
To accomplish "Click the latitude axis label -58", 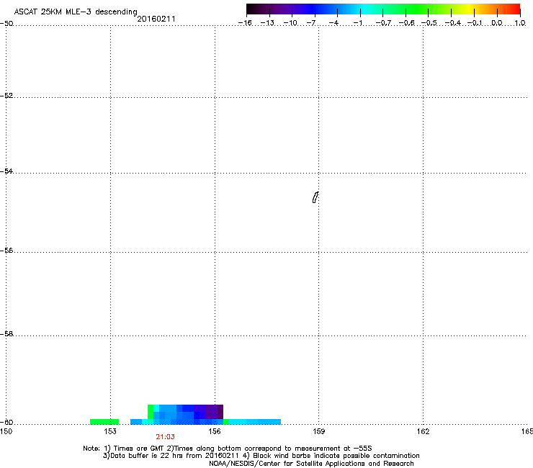I will tap(6, 334).
